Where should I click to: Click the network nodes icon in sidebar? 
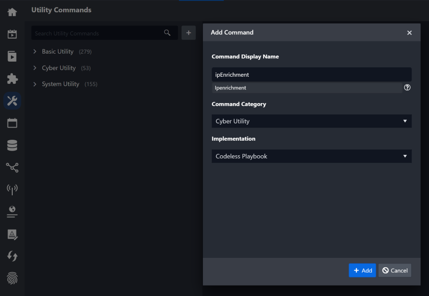point(12,167)
